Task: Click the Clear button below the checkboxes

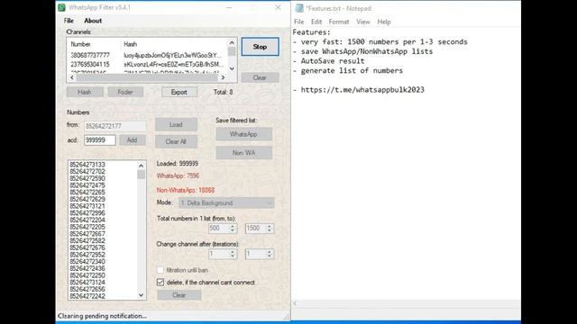Action: tap(179, 295)
